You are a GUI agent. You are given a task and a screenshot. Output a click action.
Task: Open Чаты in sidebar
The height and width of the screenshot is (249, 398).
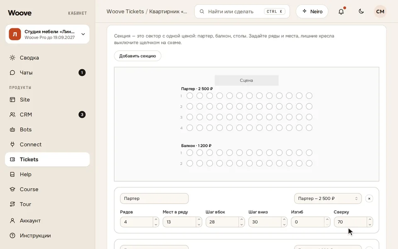47,73
